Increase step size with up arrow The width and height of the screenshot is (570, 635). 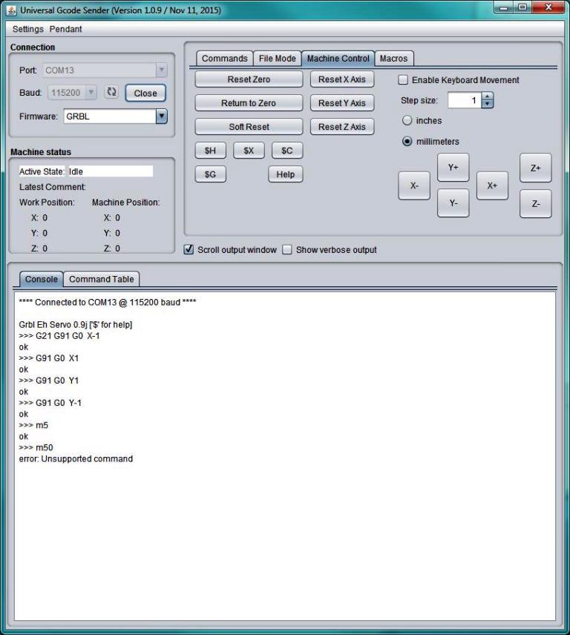488,96
